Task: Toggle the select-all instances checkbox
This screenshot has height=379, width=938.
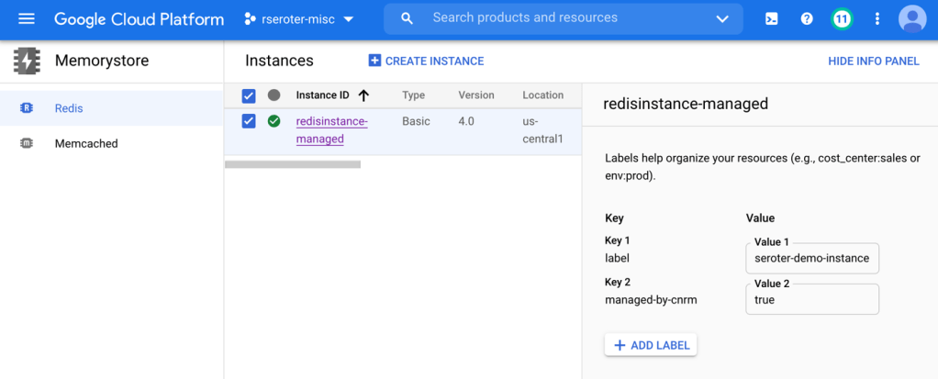Action: click(x=249, y=95)
